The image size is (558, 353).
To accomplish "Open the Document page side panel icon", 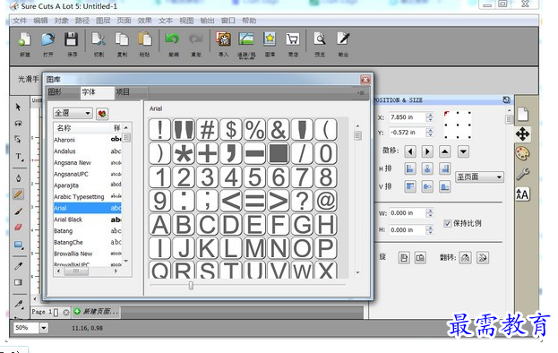I will 522,114.
